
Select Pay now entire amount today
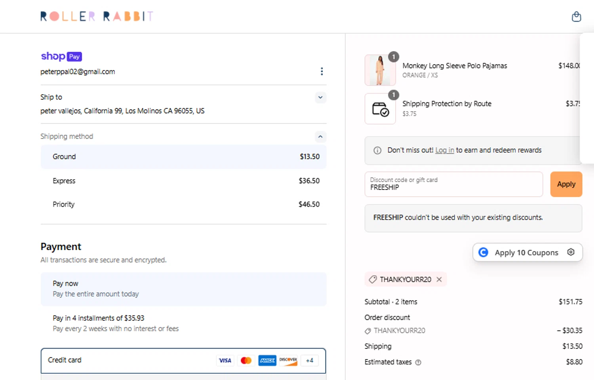click(x=183, y=289)
